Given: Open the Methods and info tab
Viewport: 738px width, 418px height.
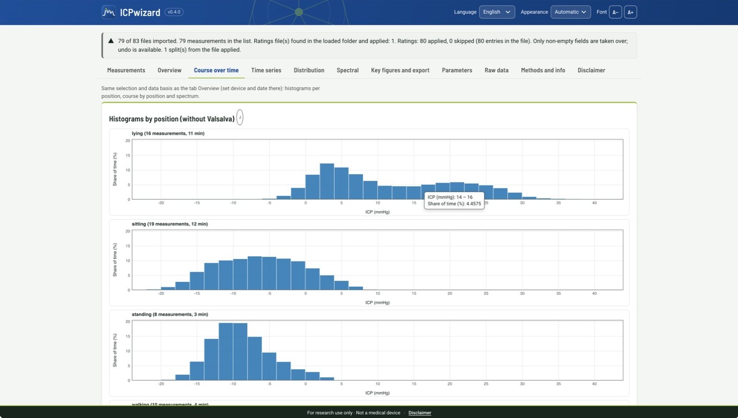Looking at the screenshot, I should coord(543,70).
